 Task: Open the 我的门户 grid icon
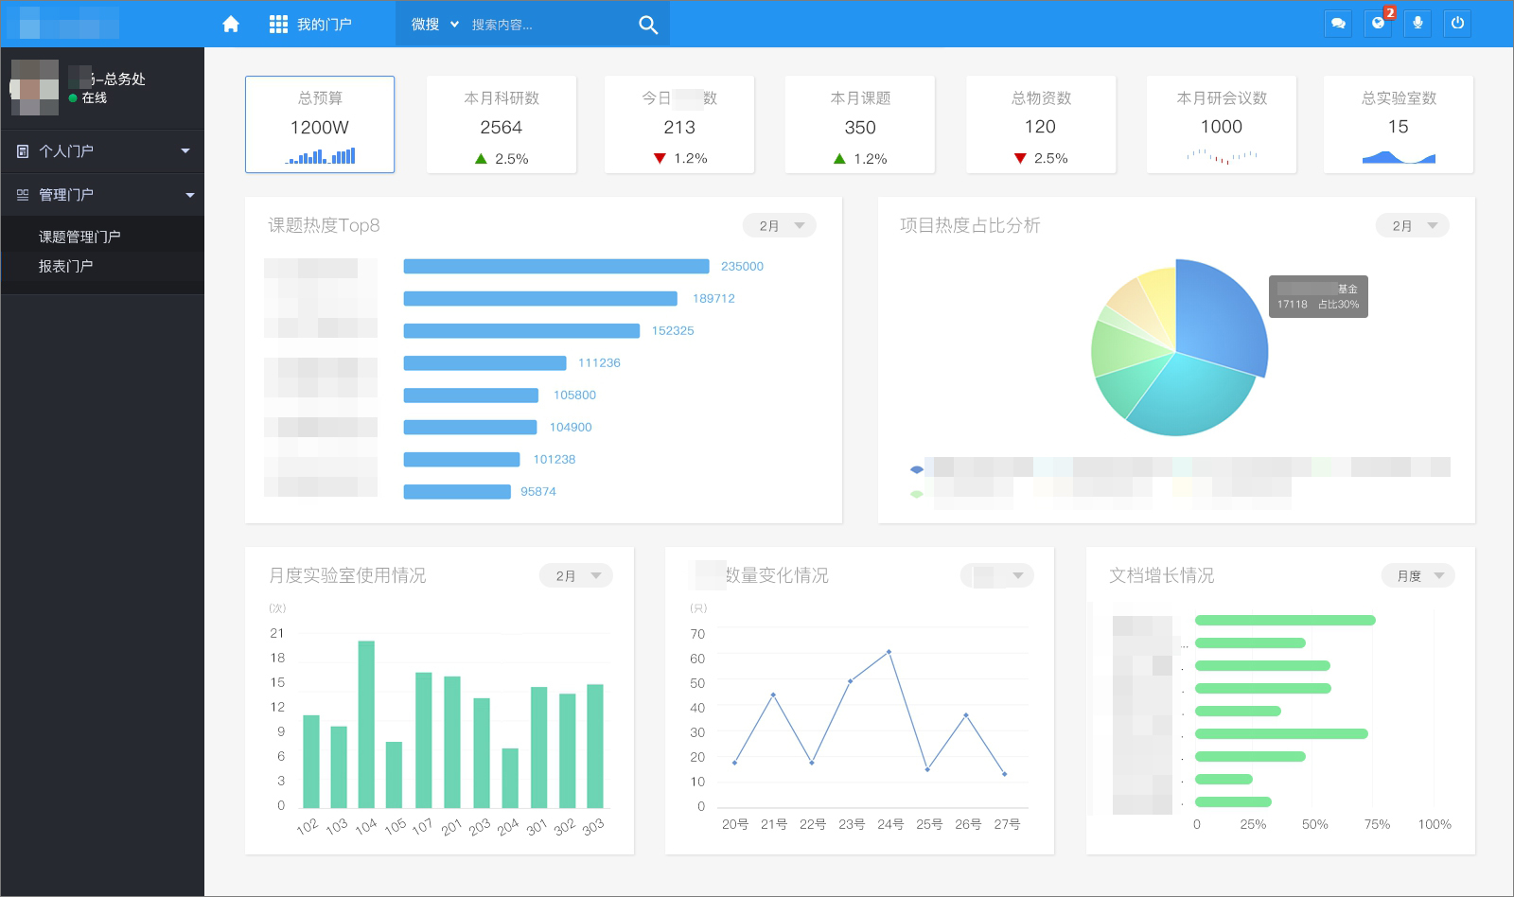[278, 25]
